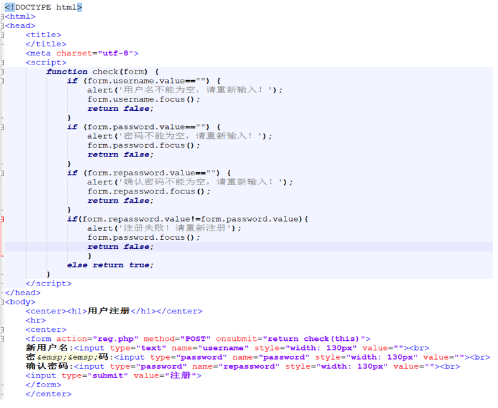
Task: Click name="username" in the text input
Action: click(210, 348)
